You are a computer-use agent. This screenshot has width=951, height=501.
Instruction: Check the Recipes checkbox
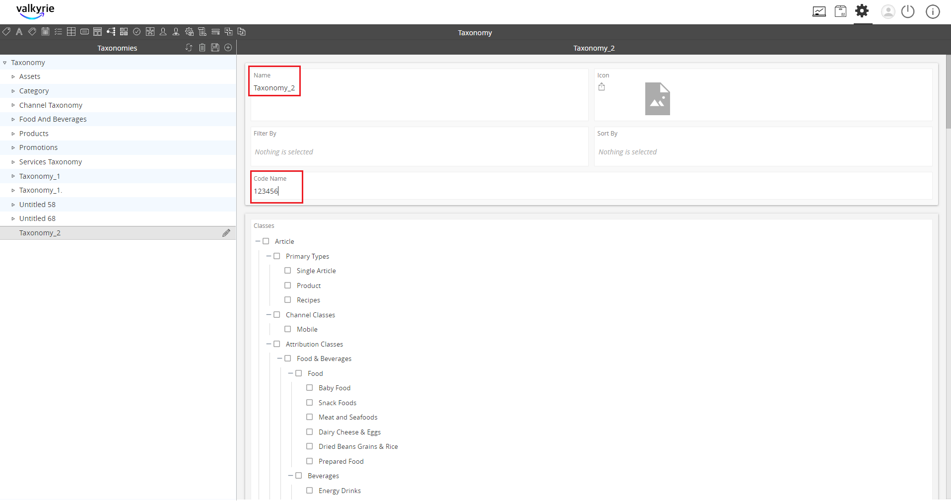point(288,300)
